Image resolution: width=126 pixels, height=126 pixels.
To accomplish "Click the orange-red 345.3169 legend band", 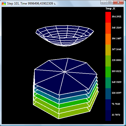I will coord(108,28).
